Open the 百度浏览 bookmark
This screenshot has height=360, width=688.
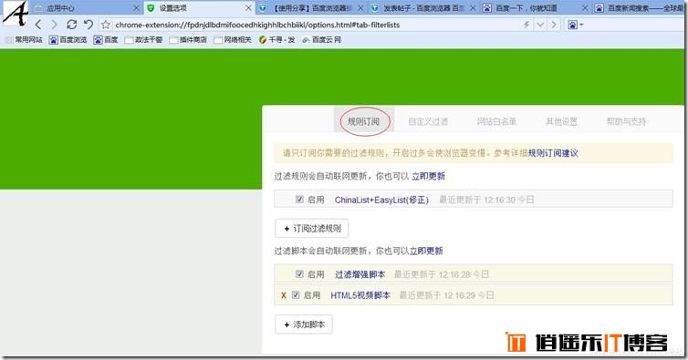[x=68, y=40]
